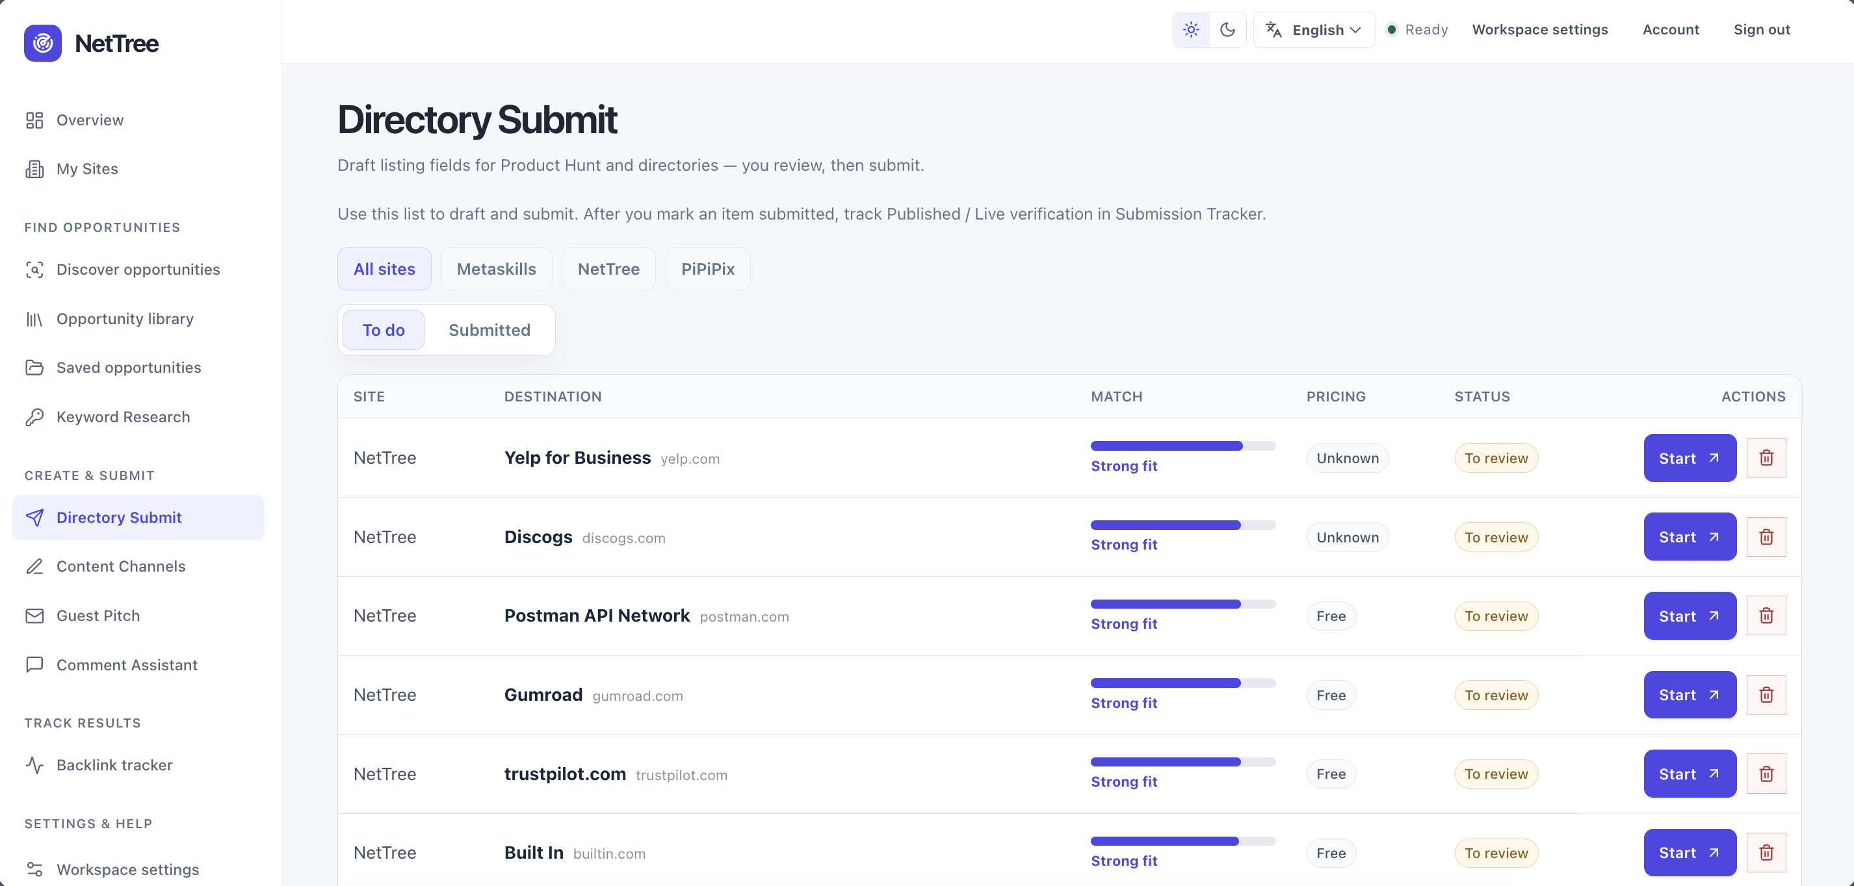Click Sign out
This screenshot has width=1854, height=886.
click(x=1761, y=29)
